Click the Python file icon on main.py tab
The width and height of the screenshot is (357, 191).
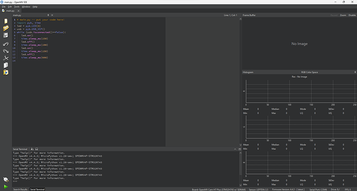[x=3, y=11]
